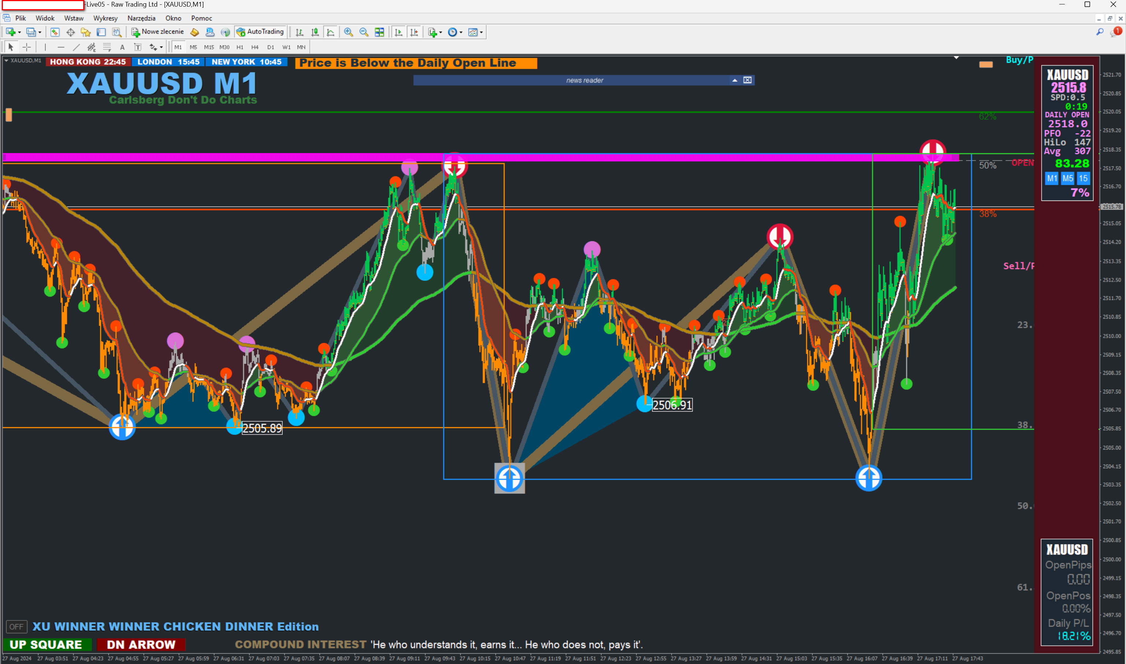Open the Wykresy menu
Image resolution: width=1126 pixels, height=664 pixels.
pos(105,18)
